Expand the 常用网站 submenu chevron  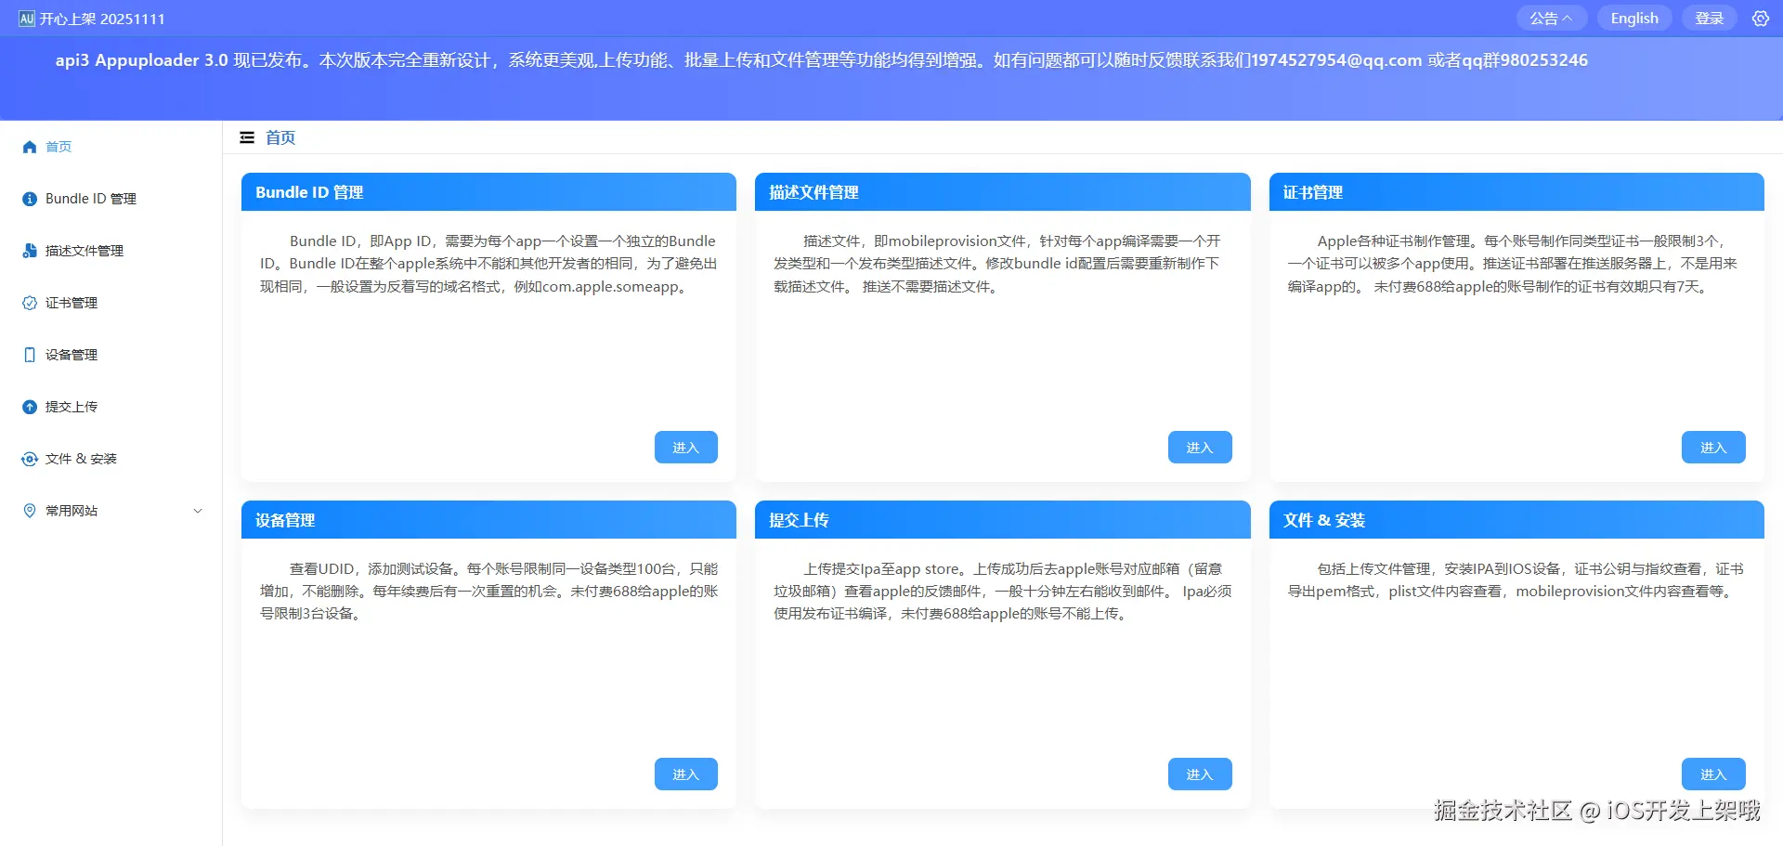coord(196,510)
